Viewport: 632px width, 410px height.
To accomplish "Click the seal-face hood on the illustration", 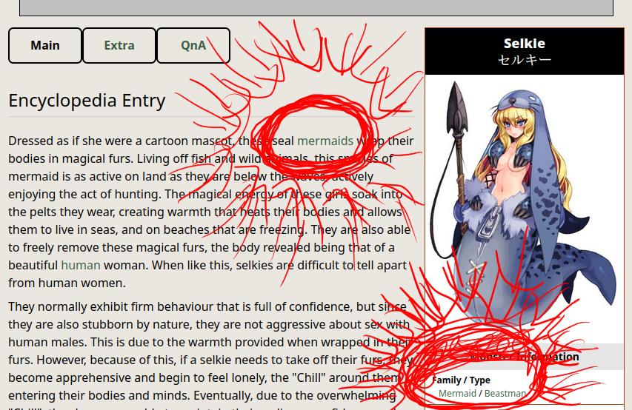I will (x=516, y=100).
